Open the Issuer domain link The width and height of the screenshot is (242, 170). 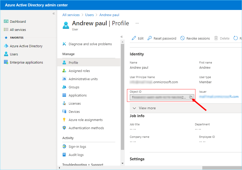tap(219, 96)
